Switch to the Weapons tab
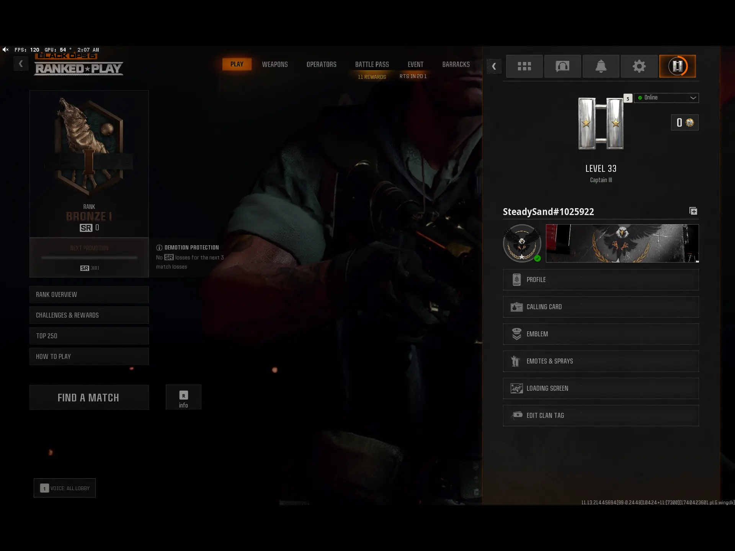This screenshot has height=551, width=735. point(274,64)
